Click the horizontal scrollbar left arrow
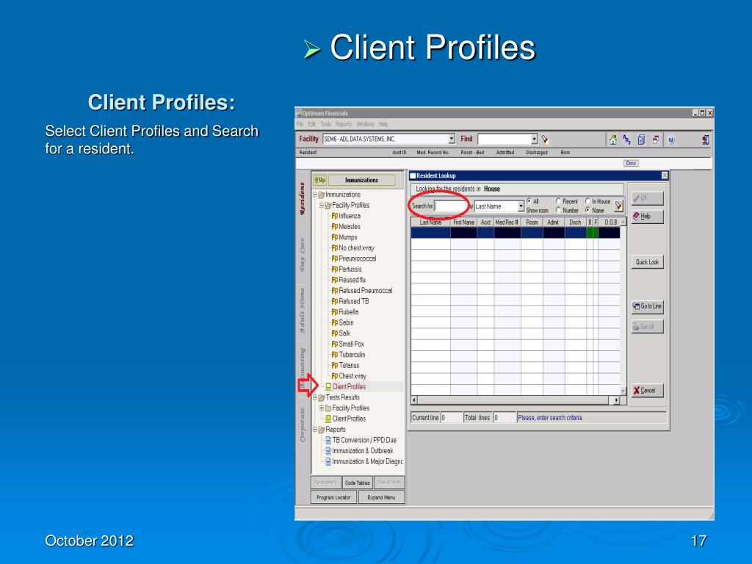The height and width of the screenshot is (564, 752). [x=414, y=400]
